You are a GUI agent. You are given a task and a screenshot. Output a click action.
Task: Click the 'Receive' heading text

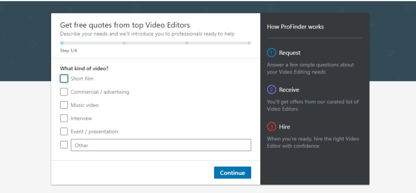289,90
